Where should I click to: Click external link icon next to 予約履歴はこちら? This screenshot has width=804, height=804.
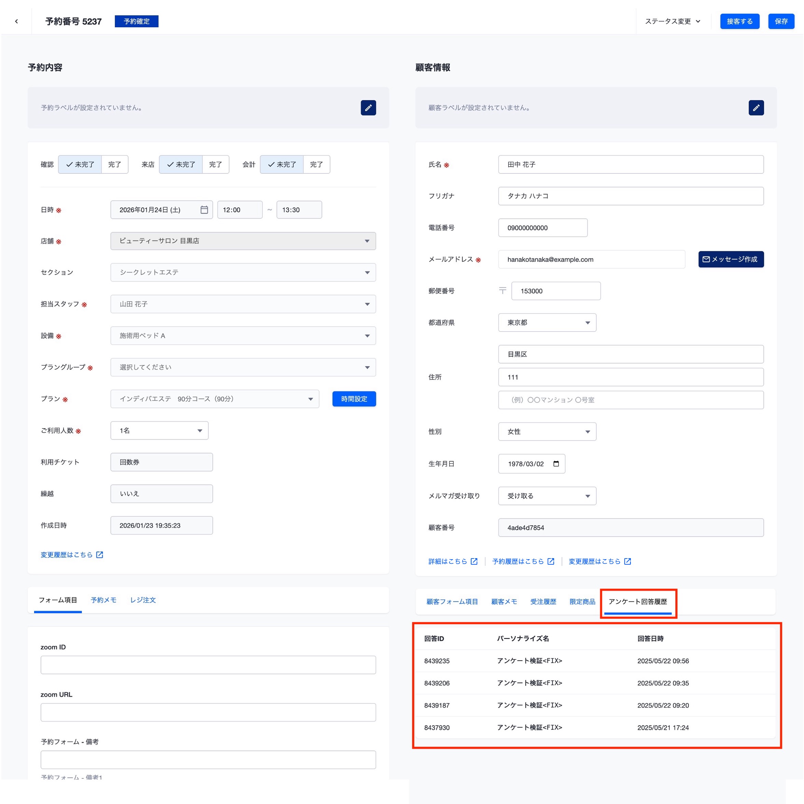click(551, 561)
